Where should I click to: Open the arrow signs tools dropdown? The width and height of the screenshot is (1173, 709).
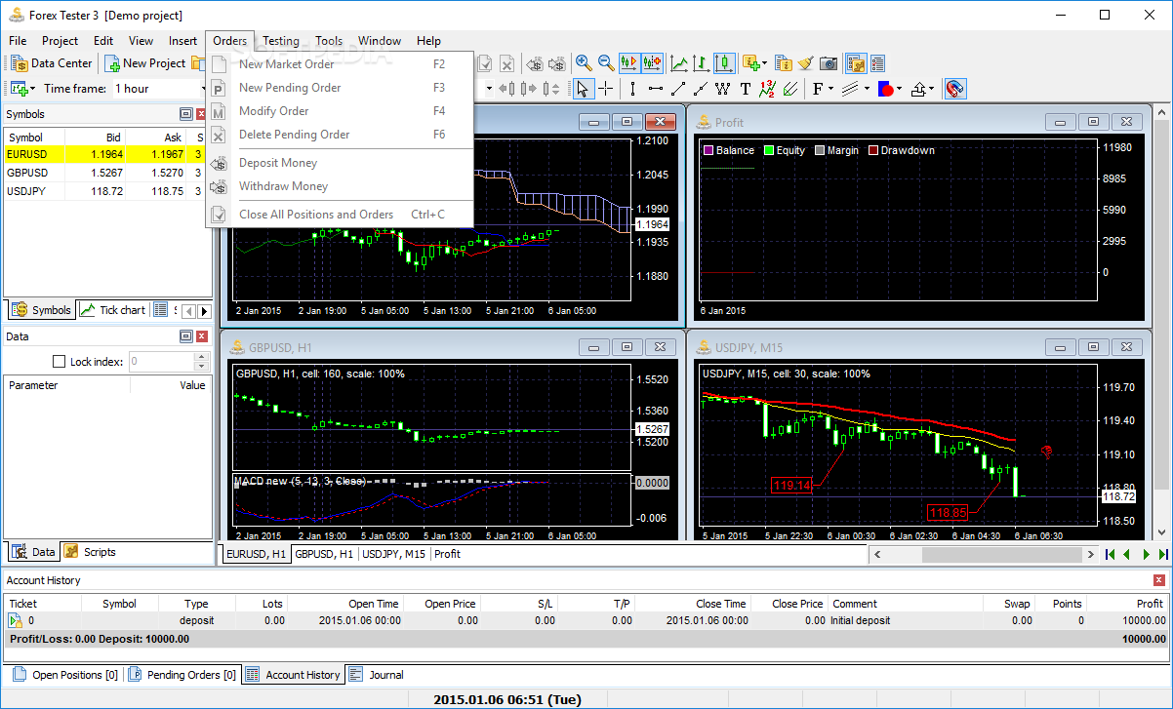click(931, 89)
